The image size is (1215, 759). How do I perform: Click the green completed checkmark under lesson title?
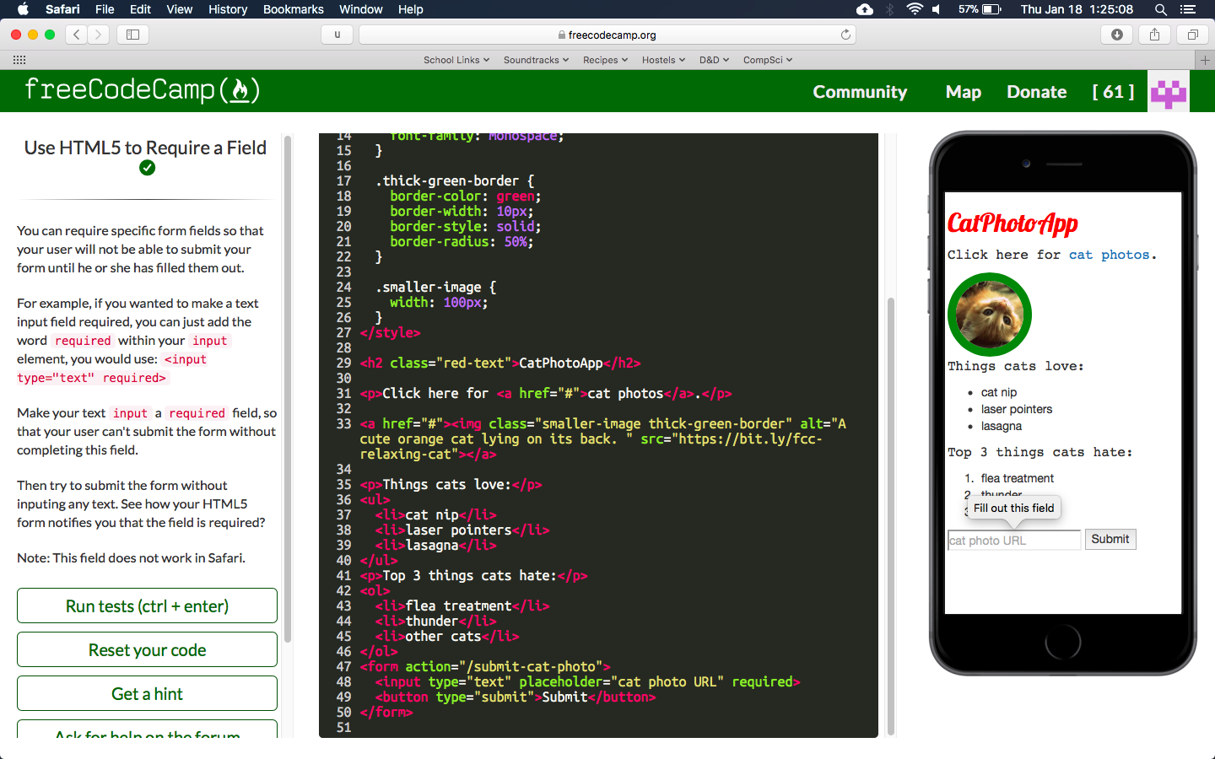(x=147, y=167)
